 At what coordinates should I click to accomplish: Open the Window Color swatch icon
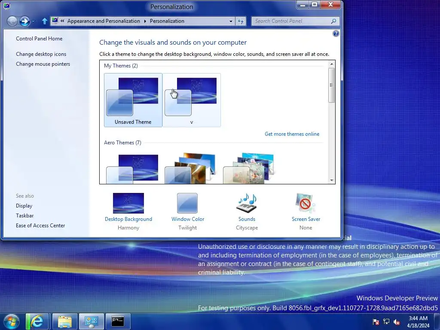click(x=187, y=203)
